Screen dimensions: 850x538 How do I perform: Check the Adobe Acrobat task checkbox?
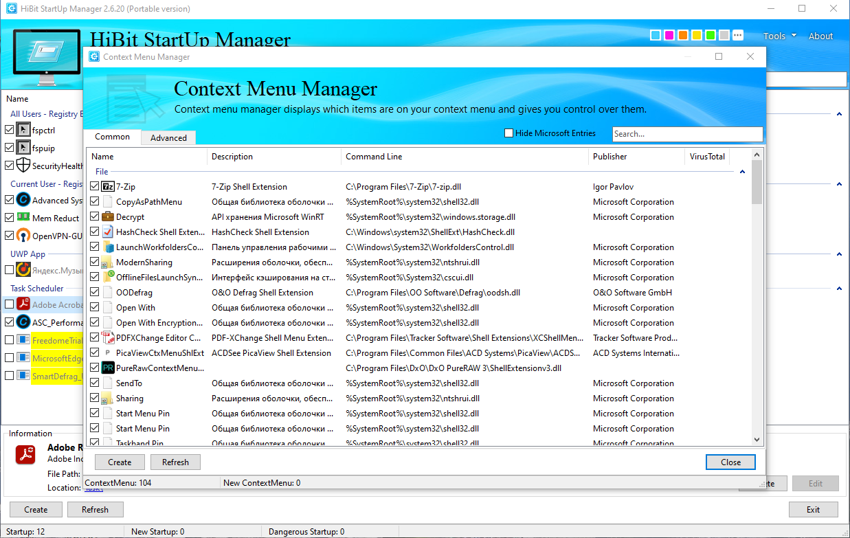[9, 304]
